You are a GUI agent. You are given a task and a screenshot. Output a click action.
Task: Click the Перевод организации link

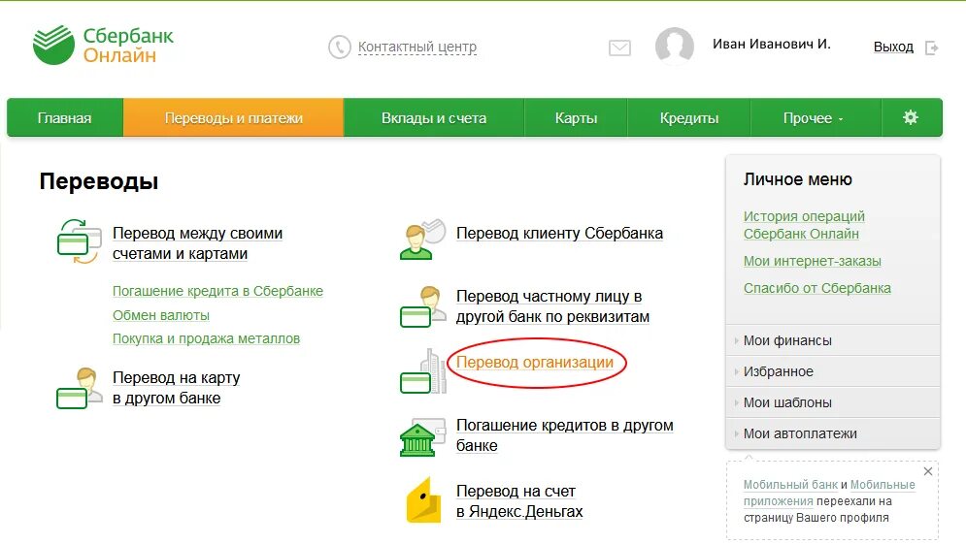[x=535, y=363]
